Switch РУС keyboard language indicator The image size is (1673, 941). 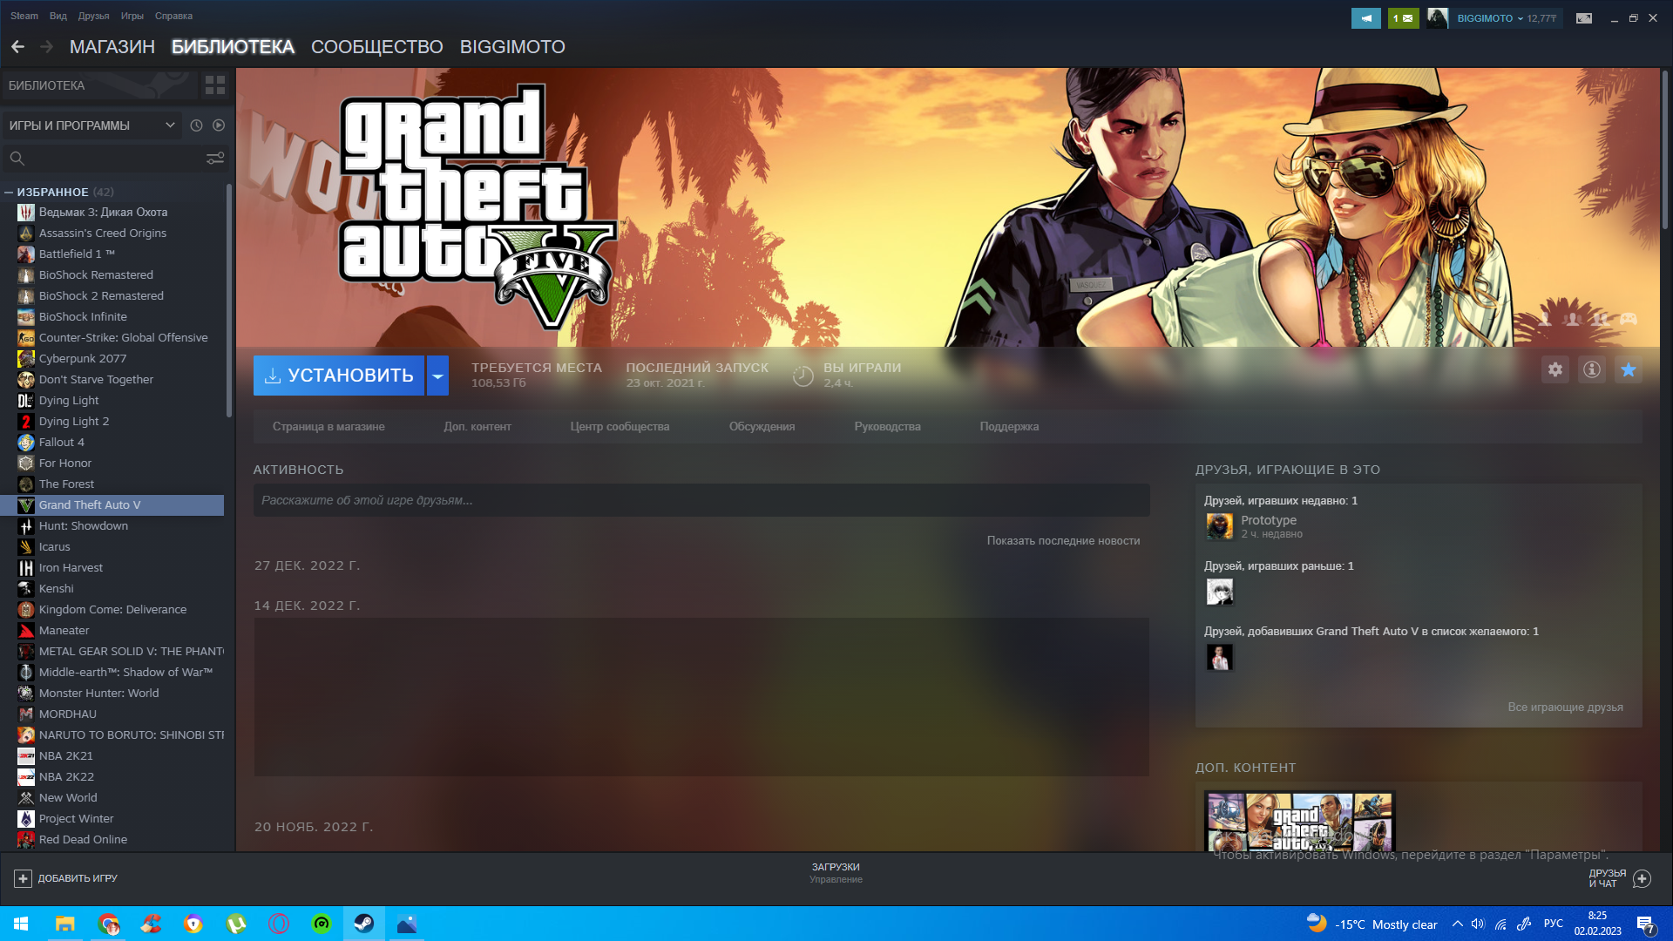click(1553, 924)
